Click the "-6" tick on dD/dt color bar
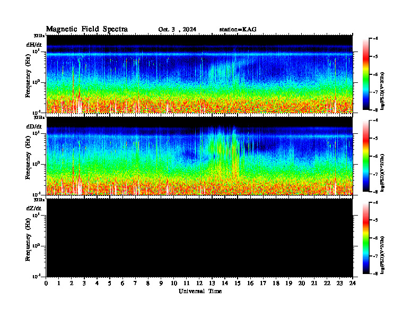Viewport: 420px width, 325px height. coord(375,156)
